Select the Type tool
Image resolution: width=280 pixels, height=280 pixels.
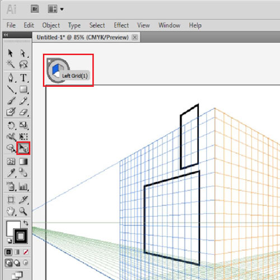pyautogui.click(x=24, y=78)
